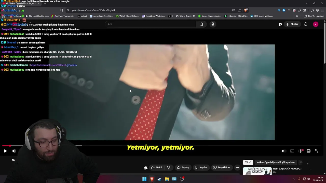The height and width of the screenshot is (183, 326).
Task: Open YouTube notifications bell
Action: [306, 24]
